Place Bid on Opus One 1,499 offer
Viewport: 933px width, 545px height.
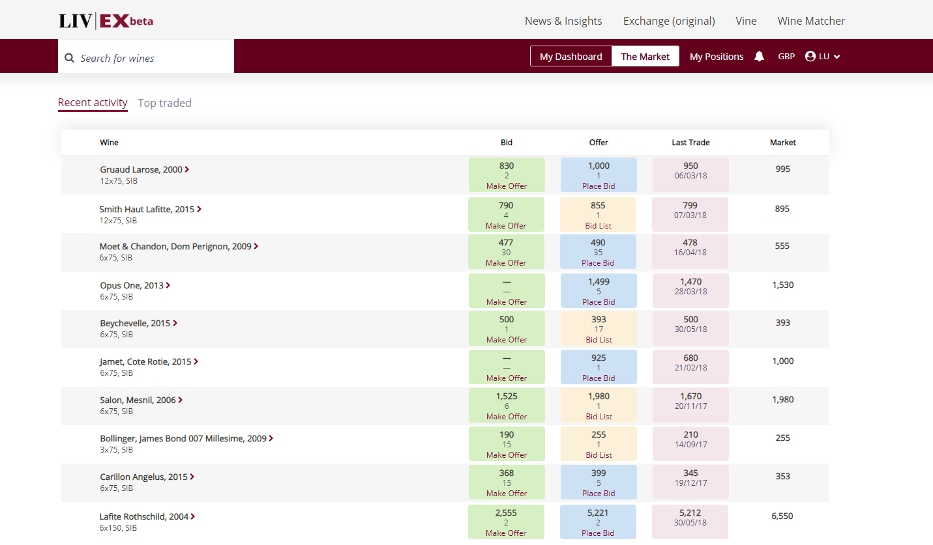tap(599, 302)
